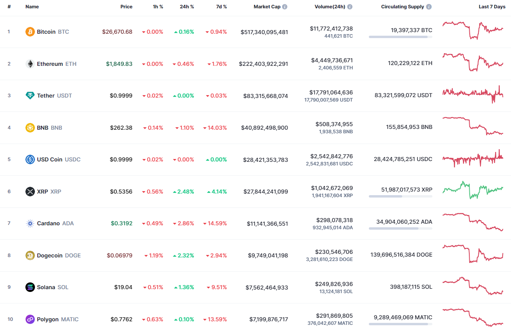The height and width of the screenshot is (332, 511).
Task: Sort coins by 24h % change
Action: pos(187,6)
